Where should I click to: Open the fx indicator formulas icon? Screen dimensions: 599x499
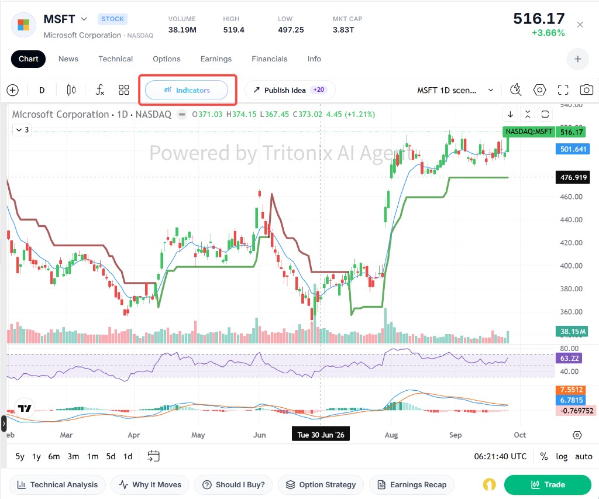tap(99, 90)
